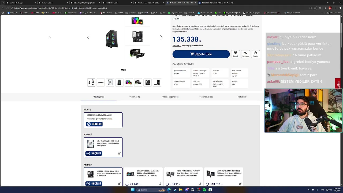Open tab actions menu at top-left
The width and height of the screenshot is (343, 193).
click(3, 3)
